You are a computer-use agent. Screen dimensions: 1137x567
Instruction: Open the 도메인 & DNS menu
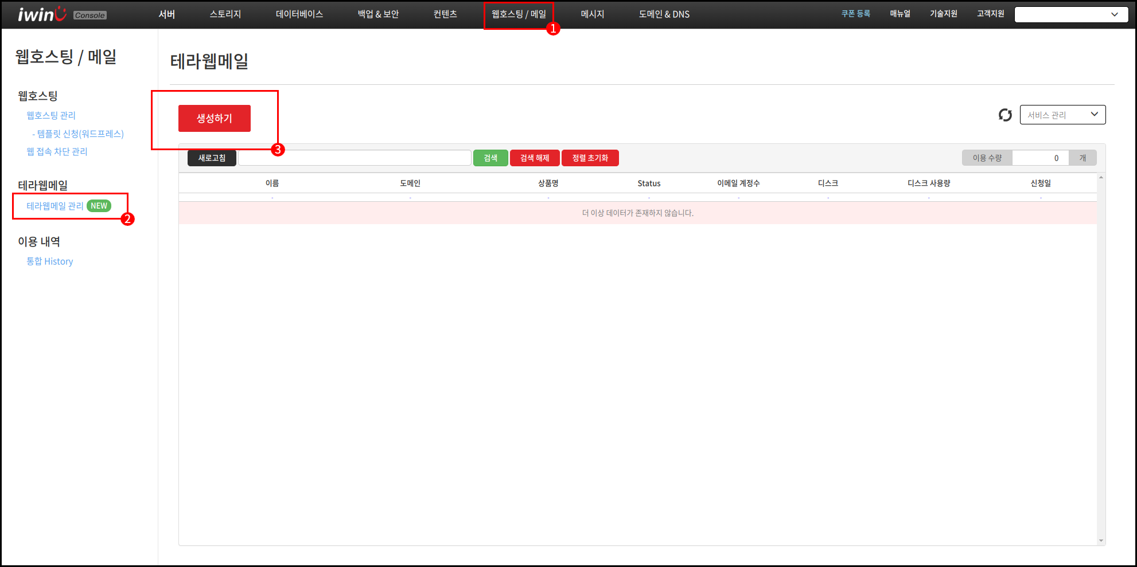tap(664, 14)
